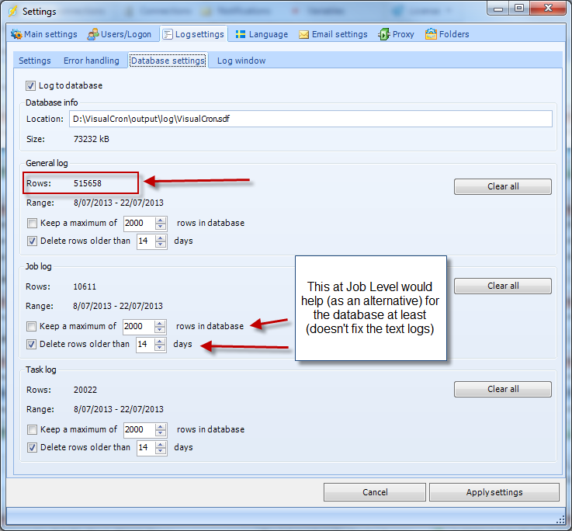The height and width of the screenshot is (531, 572).
Task: Click the Main settings tab icon
Action: 16,34
